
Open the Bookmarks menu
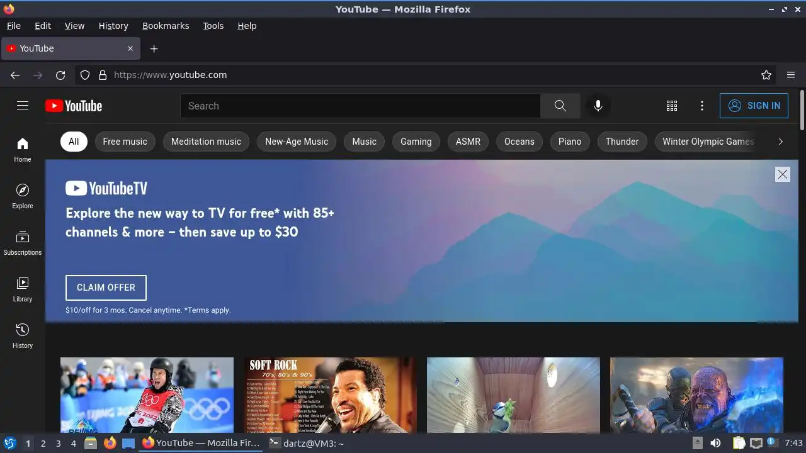pyautogui.click(x=166, y=26)
